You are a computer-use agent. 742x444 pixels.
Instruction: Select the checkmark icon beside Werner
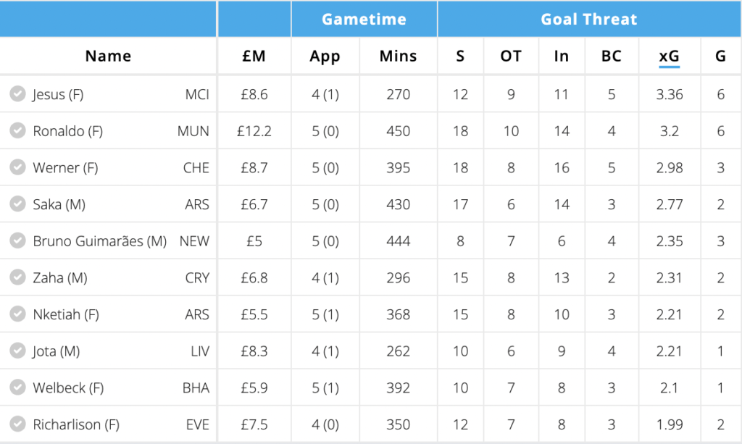[x=17, y=167]
